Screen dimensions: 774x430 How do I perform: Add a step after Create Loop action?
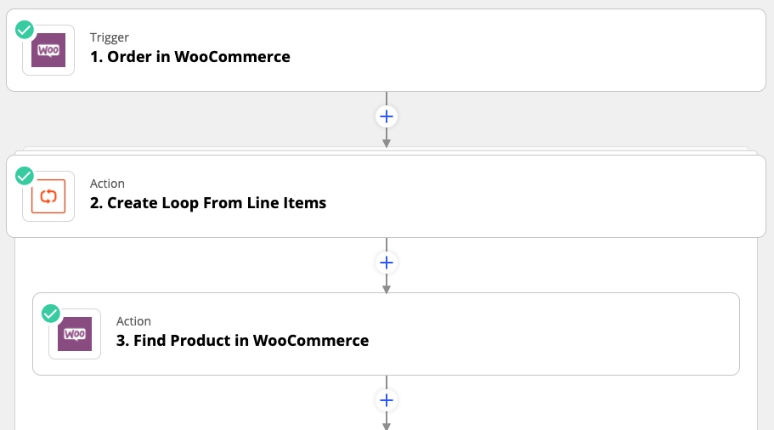tap(387, 263)
